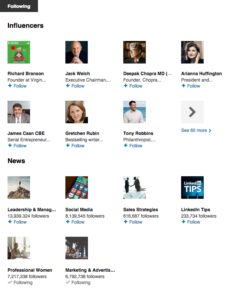Click the 7,217,338 followers count
The width and height of the screenshot is (242, 292).
pyautogui.click(x=27, y=277)
